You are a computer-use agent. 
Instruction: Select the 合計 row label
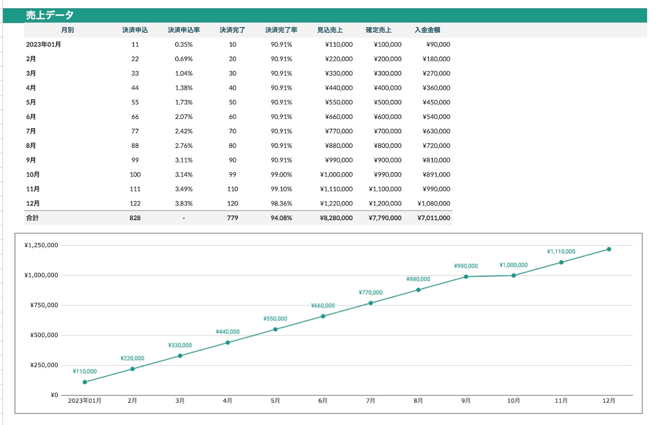pyautogui.click(x=32, y=218)
